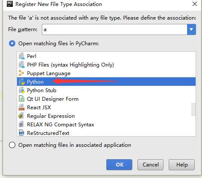Click the file type list scrollbar thumb
This screenshot has height=178, width=202.
pyautogui.click(x=193, y=109)
